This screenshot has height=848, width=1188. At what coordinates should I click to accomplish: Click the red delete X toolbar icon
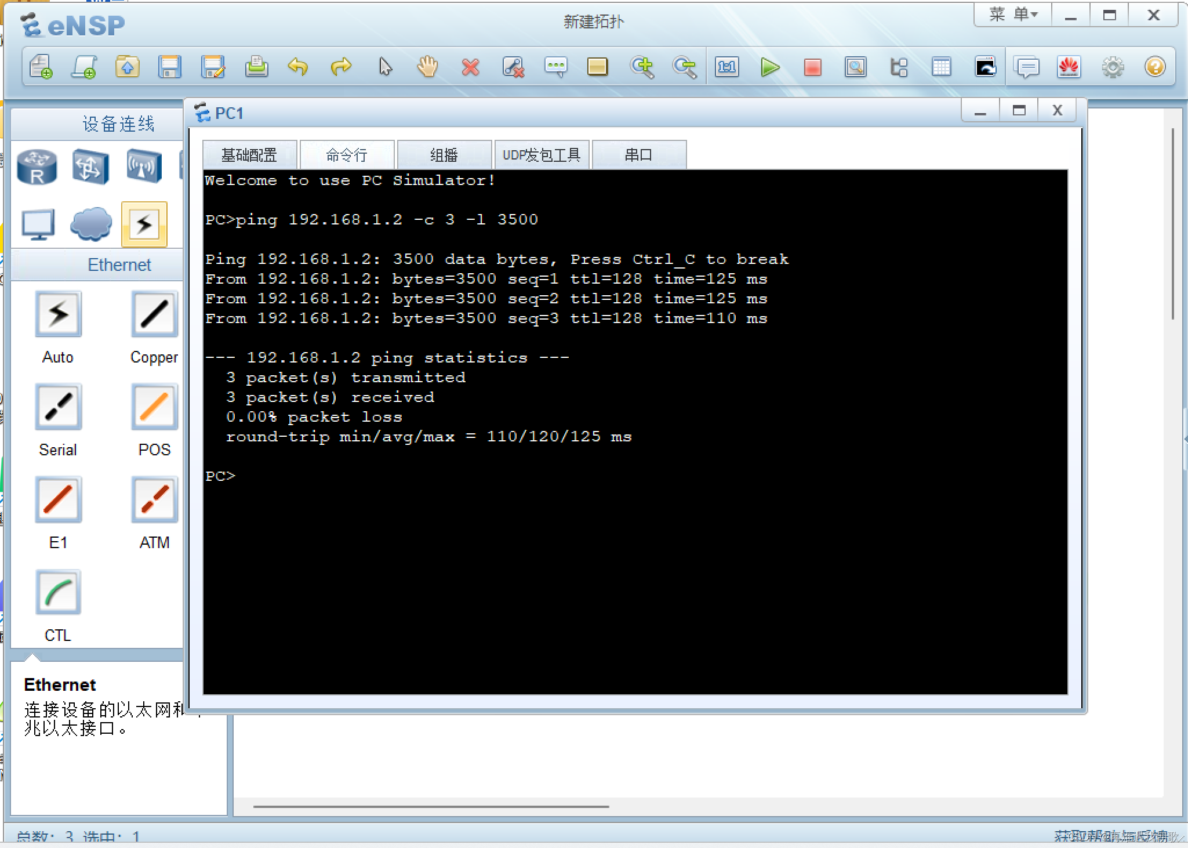pos(470,68)
